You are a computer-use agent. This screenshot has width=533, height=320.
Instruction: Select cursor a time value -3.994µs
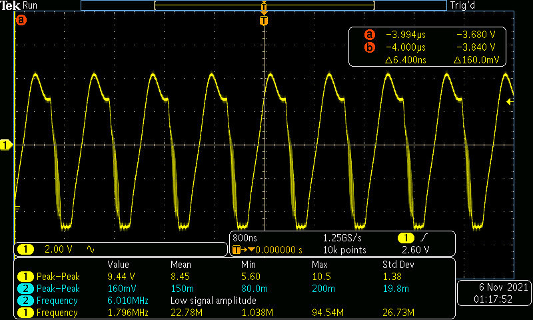tap(406, 35)
